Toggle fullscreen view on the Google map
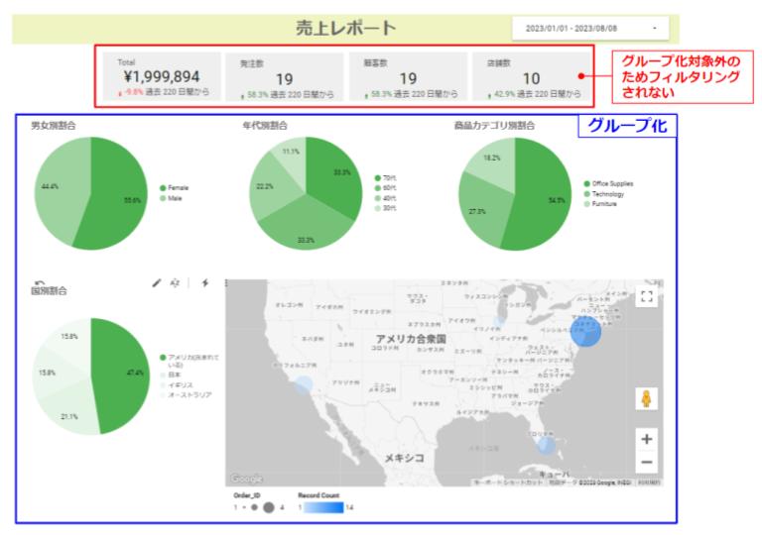762x535 pixels. click(646, 296)
